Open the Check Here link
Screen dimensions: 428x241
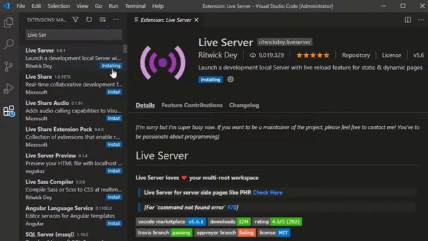pyautogui.click(x=267, y=193)
